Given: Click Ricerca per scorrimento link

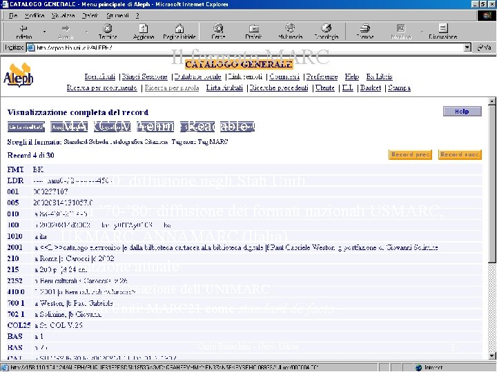Looking at the screenshot, I should coord(101,87).
